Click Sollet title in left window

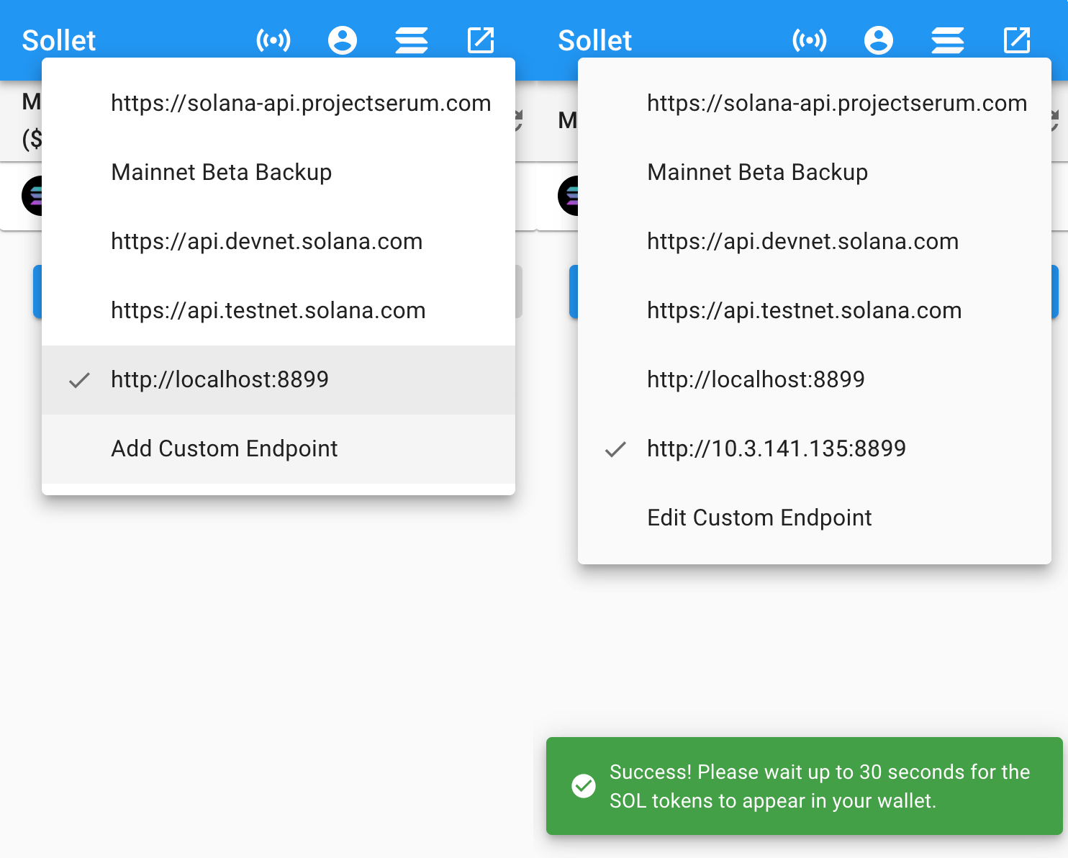pos(59,40)
